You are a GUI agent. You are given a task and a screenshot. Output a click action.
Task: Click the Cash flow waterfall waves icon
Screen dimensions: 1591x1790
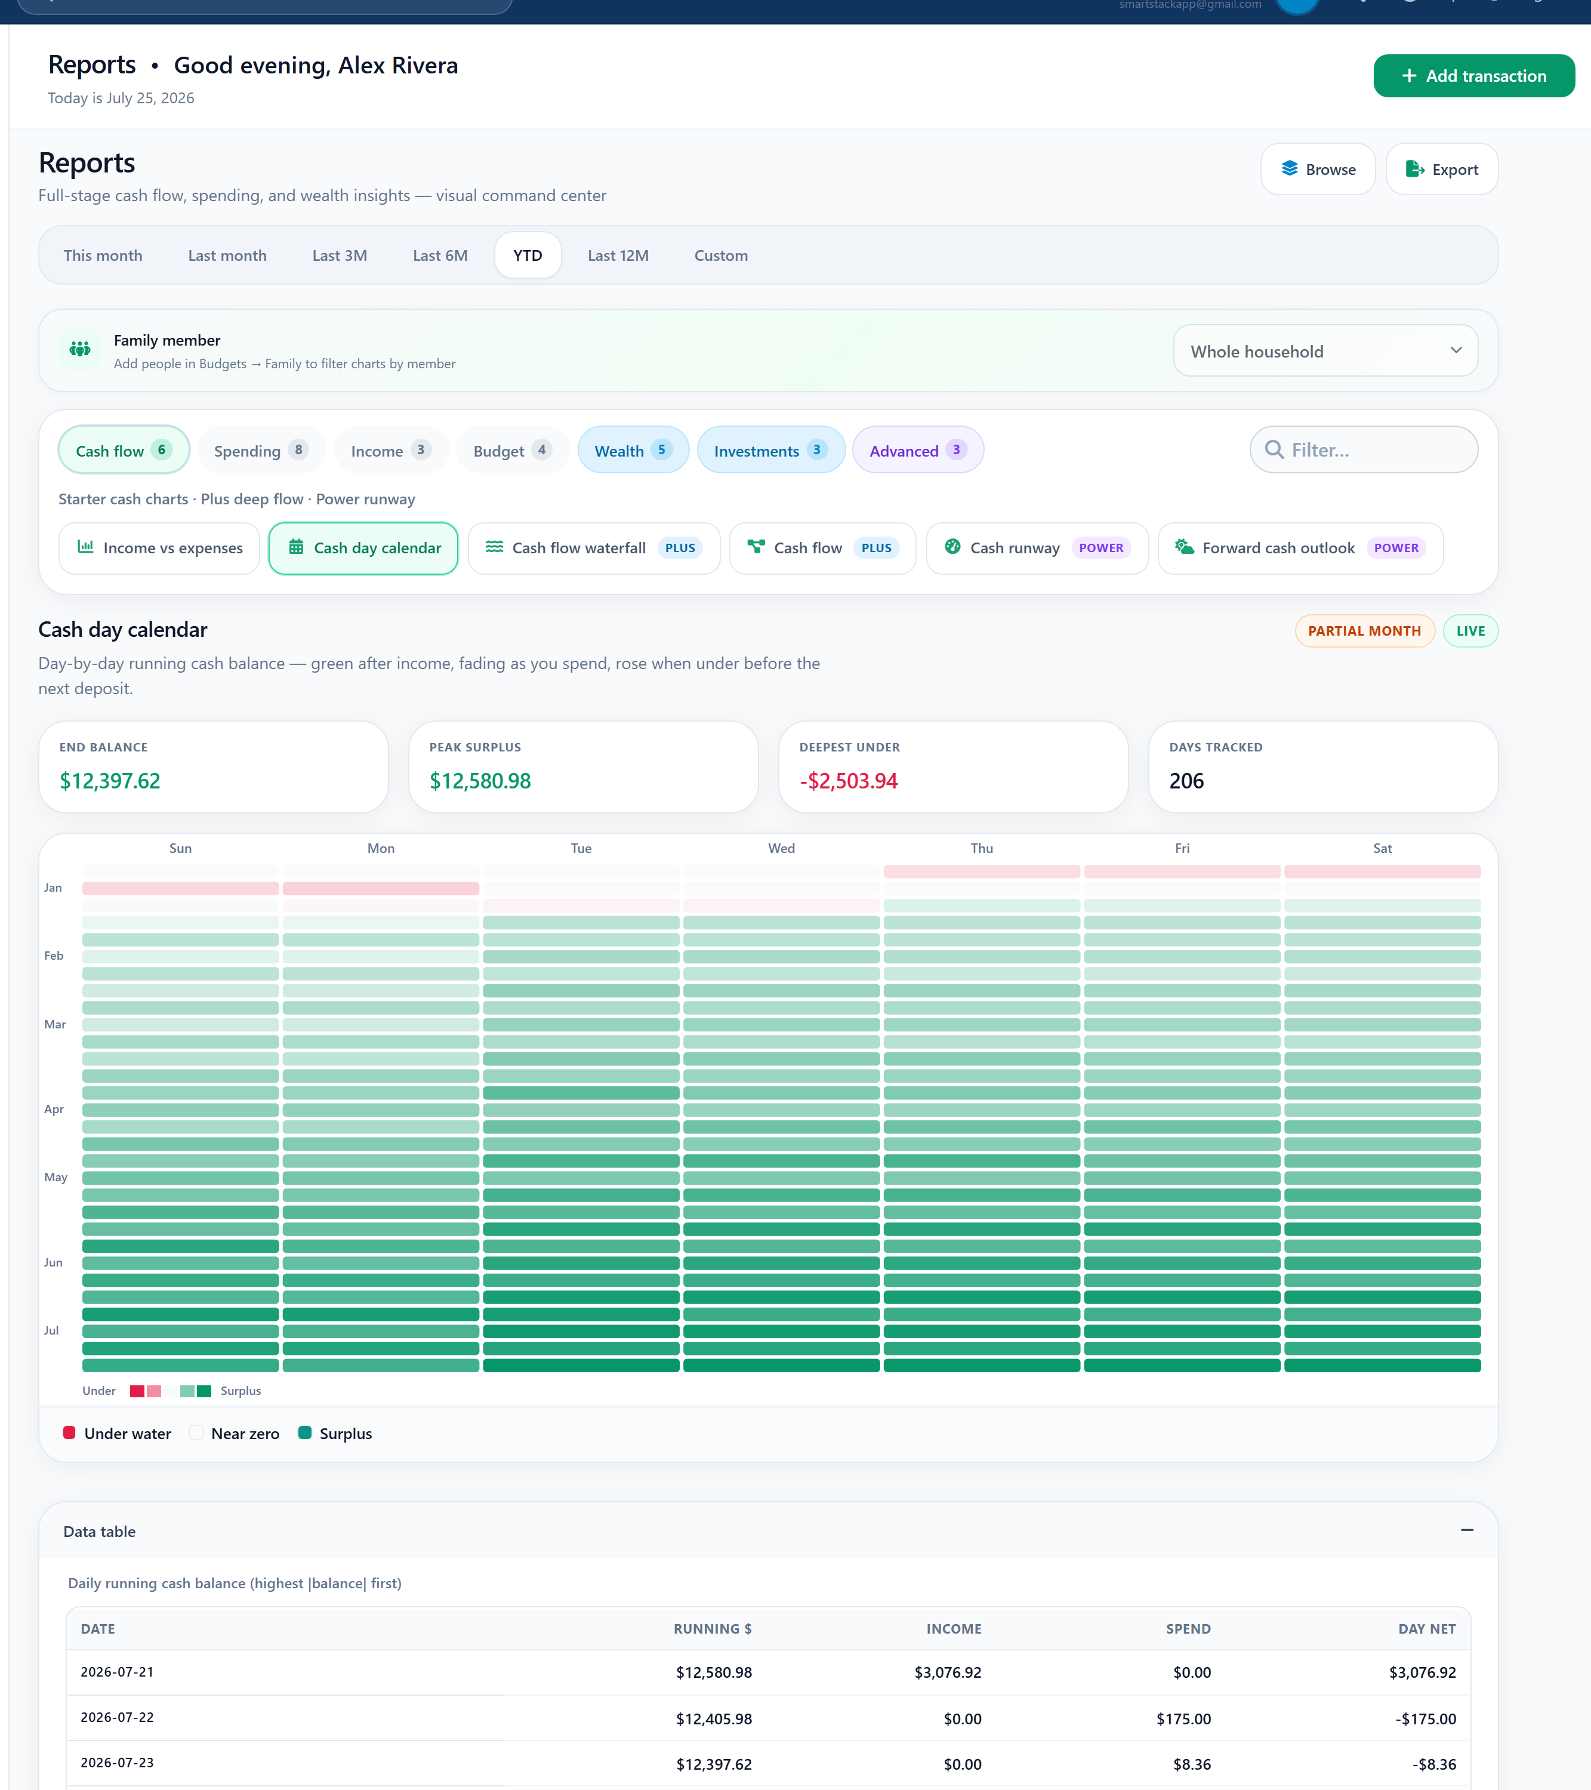point(494,547)
